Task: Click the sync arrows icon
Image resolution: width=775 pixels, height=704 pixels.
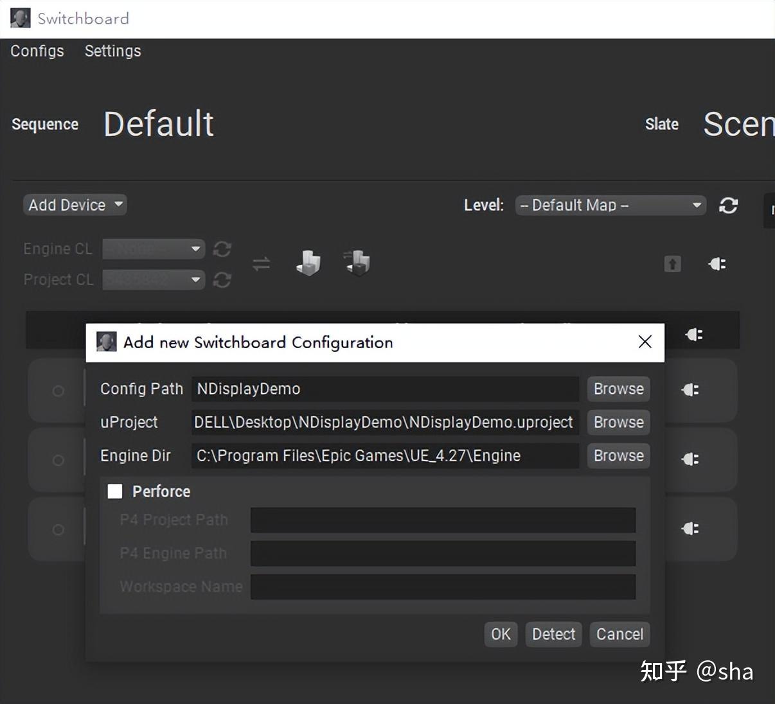Action: [261, 263]
